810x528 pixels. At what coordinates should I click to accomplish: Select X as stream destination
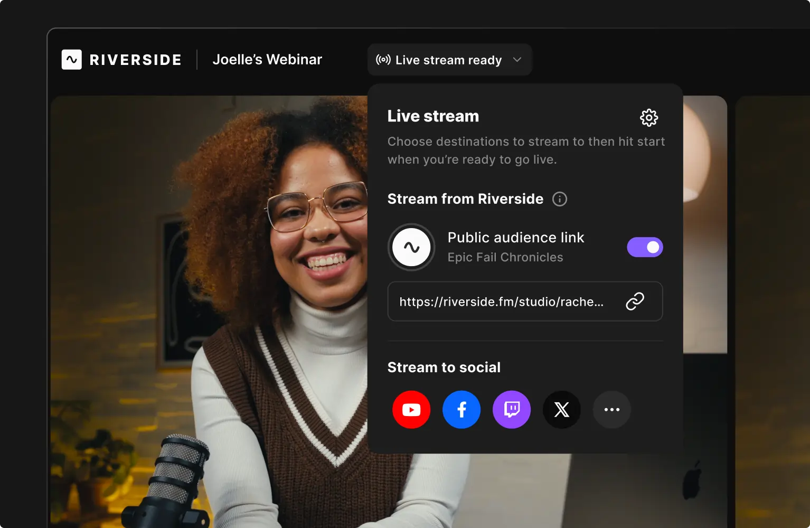click(562, 410)
